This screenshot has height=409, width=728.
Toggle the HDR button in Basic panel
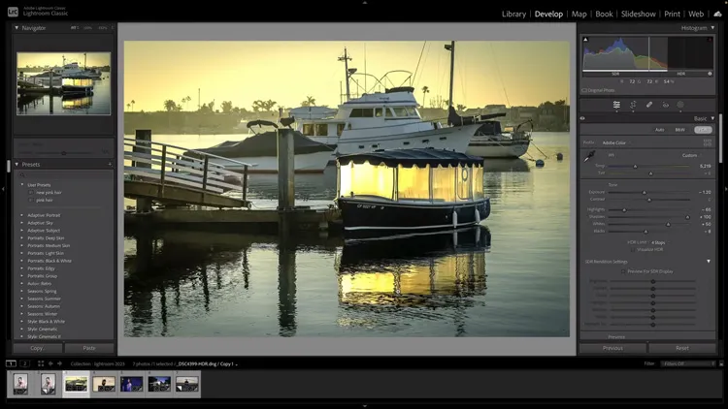pos(703,130)
